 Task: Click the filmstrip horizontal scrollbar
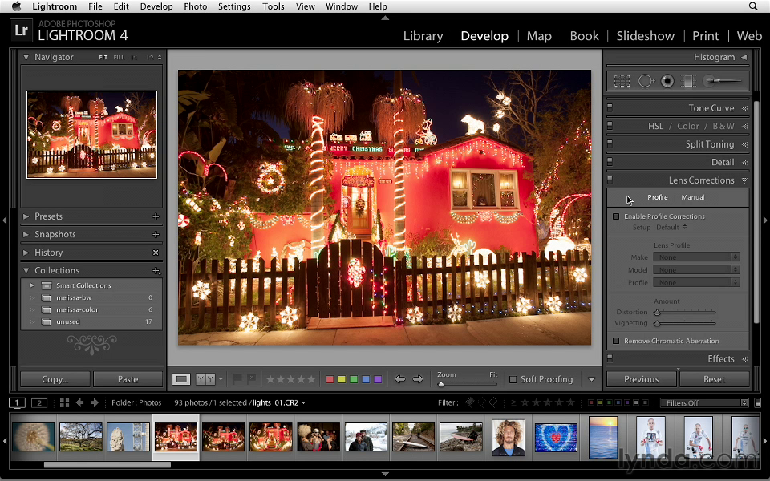107,464
